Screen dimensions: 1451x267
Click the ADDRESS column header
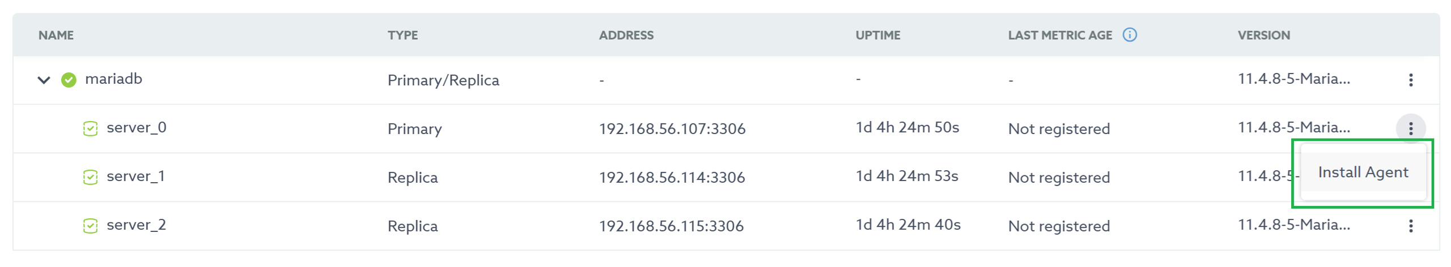click(x=626, y=35)
